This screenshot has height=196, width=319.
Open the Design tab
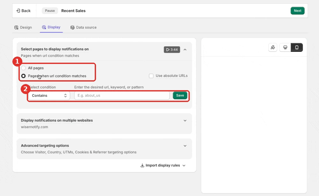[x=23, y=27]
